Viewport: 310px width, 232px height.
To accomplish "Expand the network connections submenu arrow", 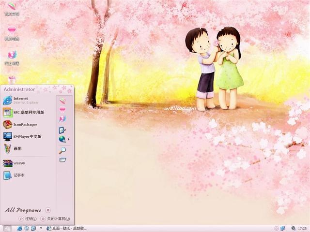I will coord(69,139).
